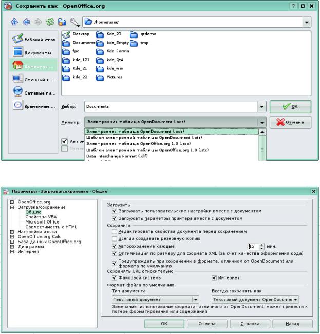320x334 pixels.
Task: Toggle Загружать пользовательские настройки checkbox
Action: click(x=115, y=211)
